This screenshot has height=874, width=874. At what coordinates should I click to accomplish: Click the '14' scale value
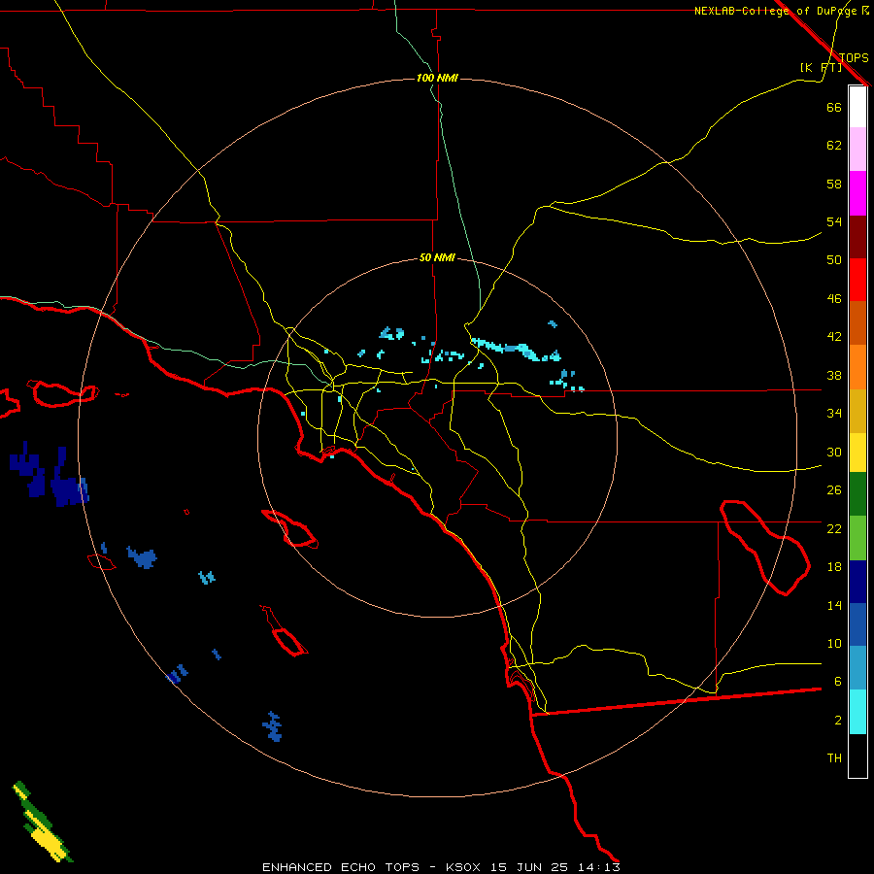coord(834,605)
